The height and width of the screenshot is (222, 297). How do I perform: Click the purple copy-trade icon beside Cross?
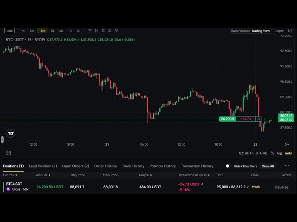8,189
